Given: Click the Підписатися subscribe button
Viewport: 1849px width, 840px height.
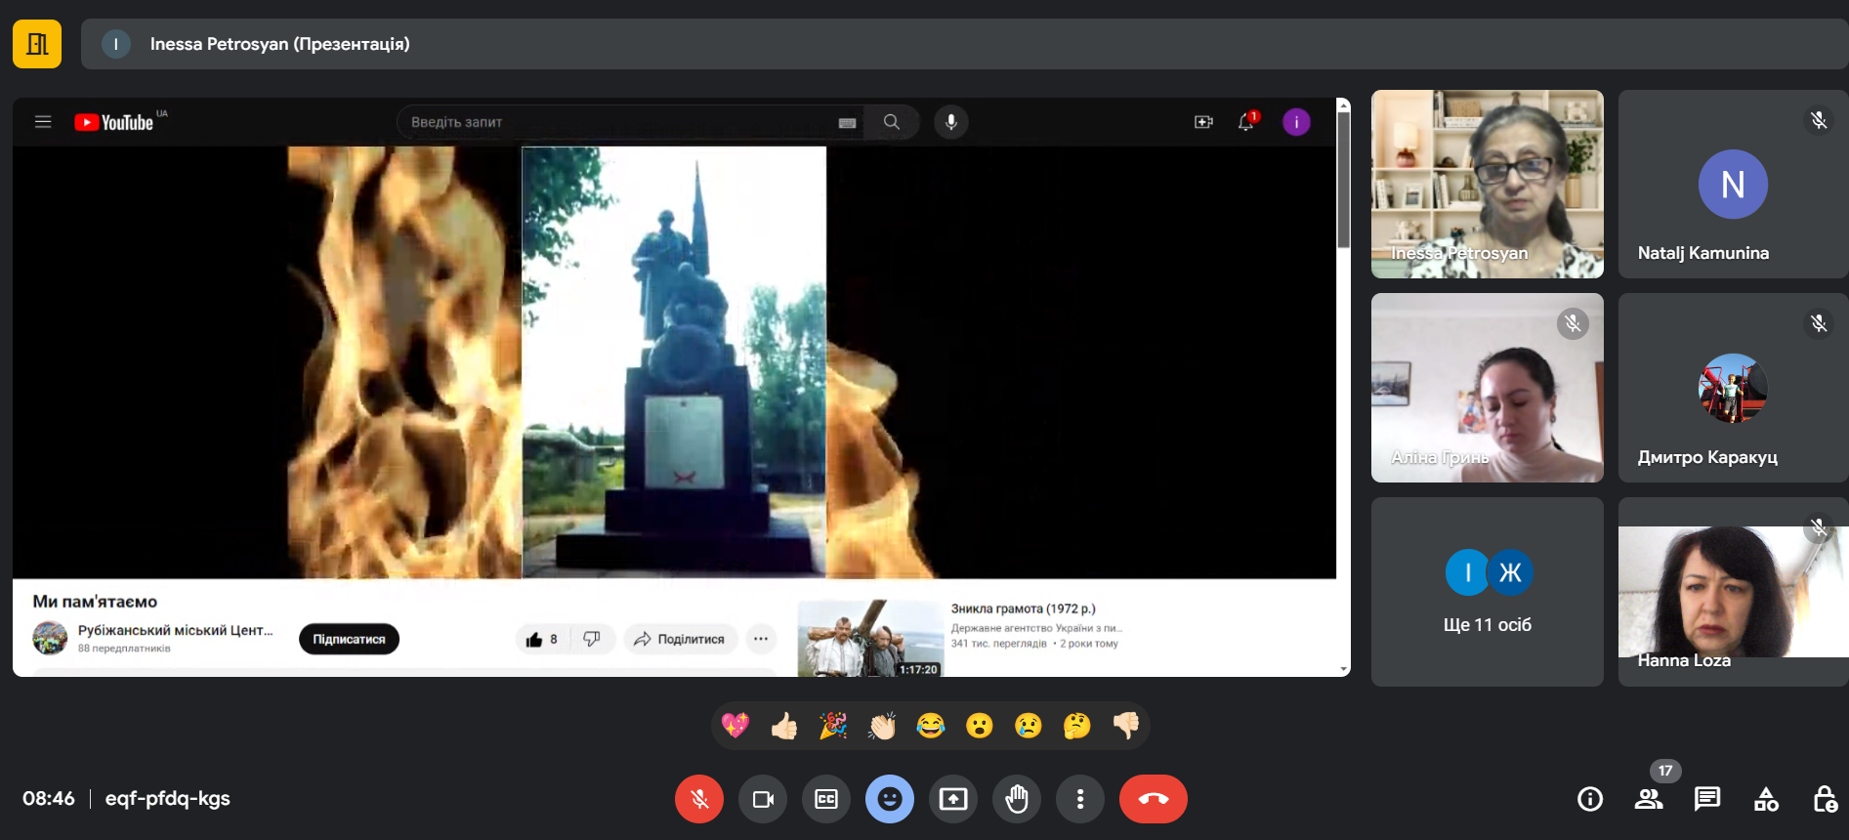Looking at the screenshot, I should point(349,639).
